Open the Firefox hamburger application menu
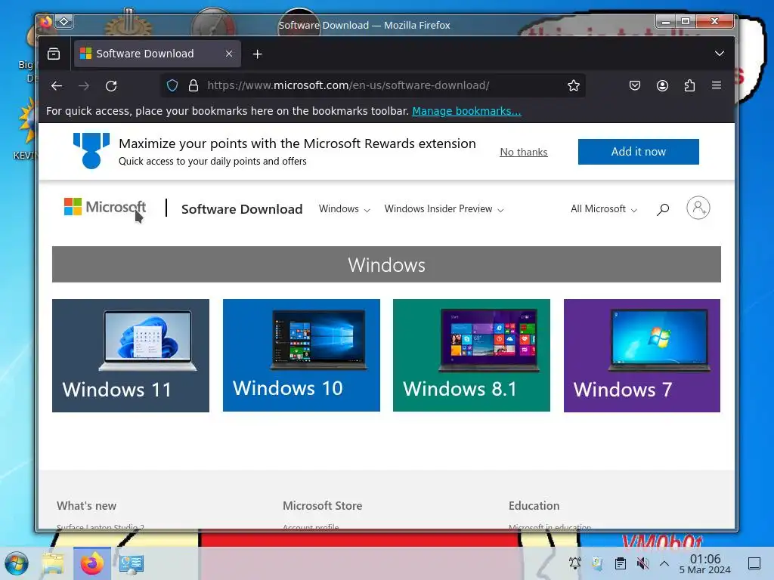The width and height of the screenshot is (774, 580). [x=717, y=85]
